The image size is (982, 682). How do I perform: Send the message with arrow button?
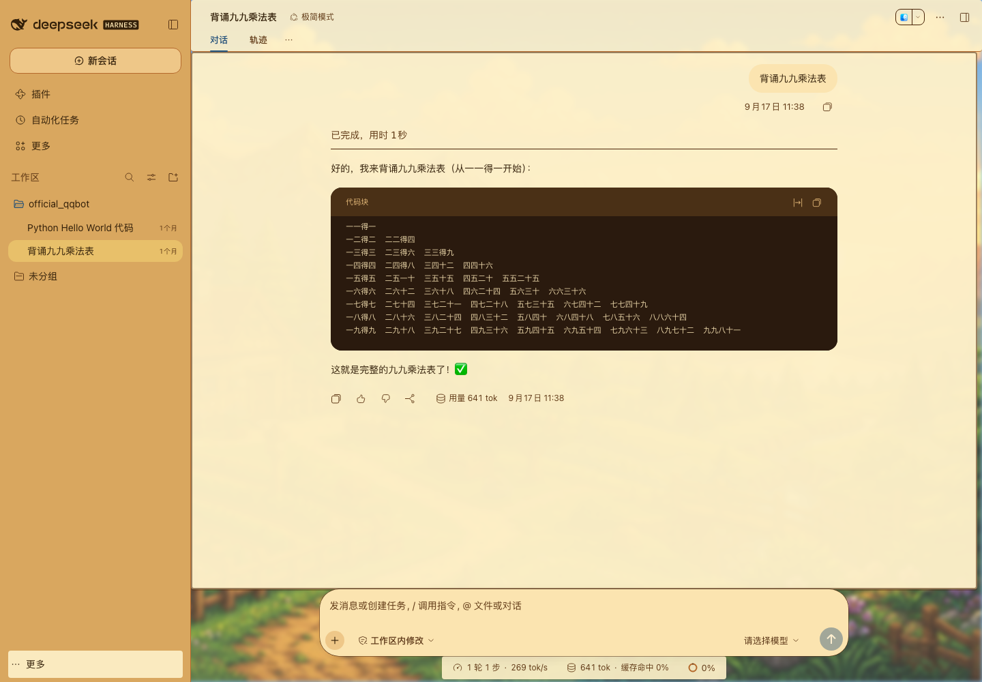coord(831,639)
